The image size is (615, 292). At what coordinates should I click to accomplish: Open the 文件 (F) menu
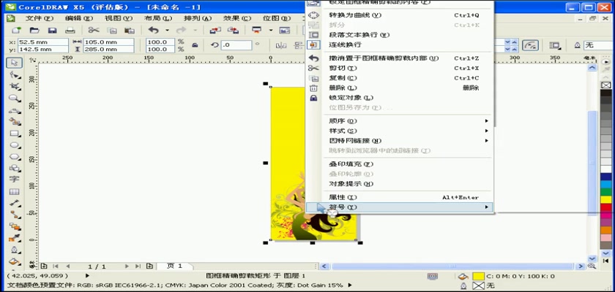[39, 18]
